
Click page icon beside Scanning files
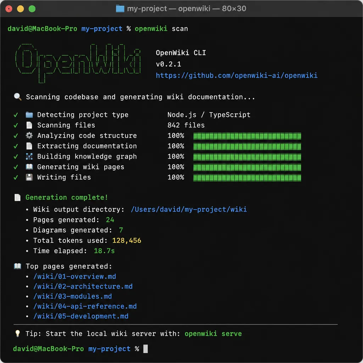click(29, 125)
